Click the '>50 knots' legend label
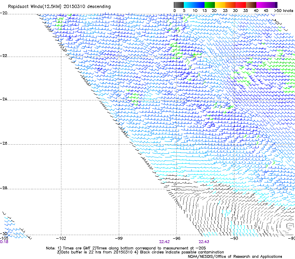This screenshot has width=295, height=259. (x=283, y=11)
